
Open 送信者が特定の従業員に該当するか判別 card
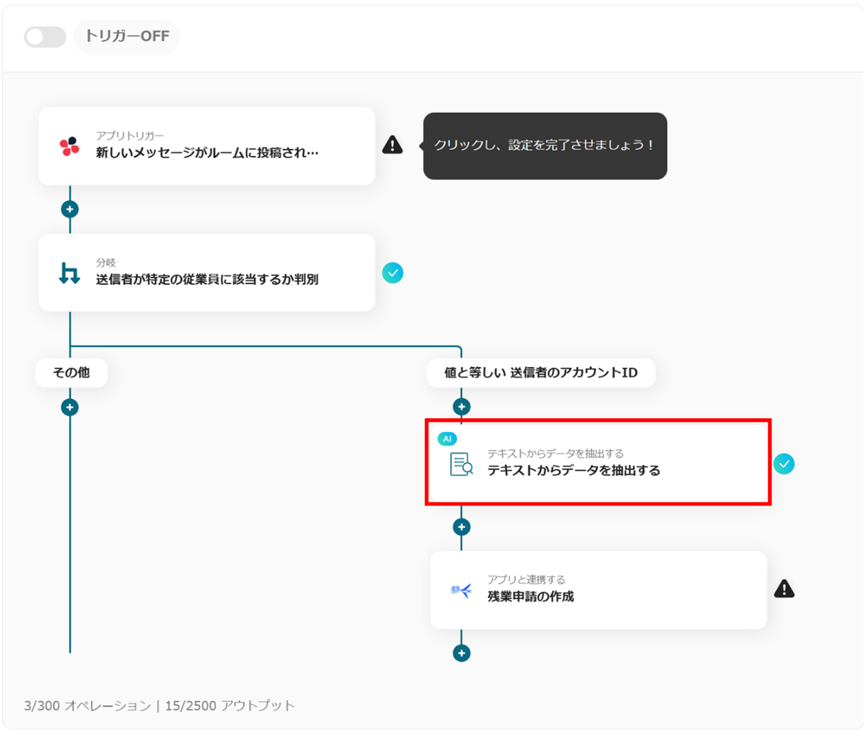coord(207,272)
